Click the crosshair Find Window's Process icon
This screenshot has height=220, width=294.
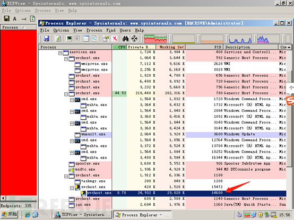pos(134,39)
